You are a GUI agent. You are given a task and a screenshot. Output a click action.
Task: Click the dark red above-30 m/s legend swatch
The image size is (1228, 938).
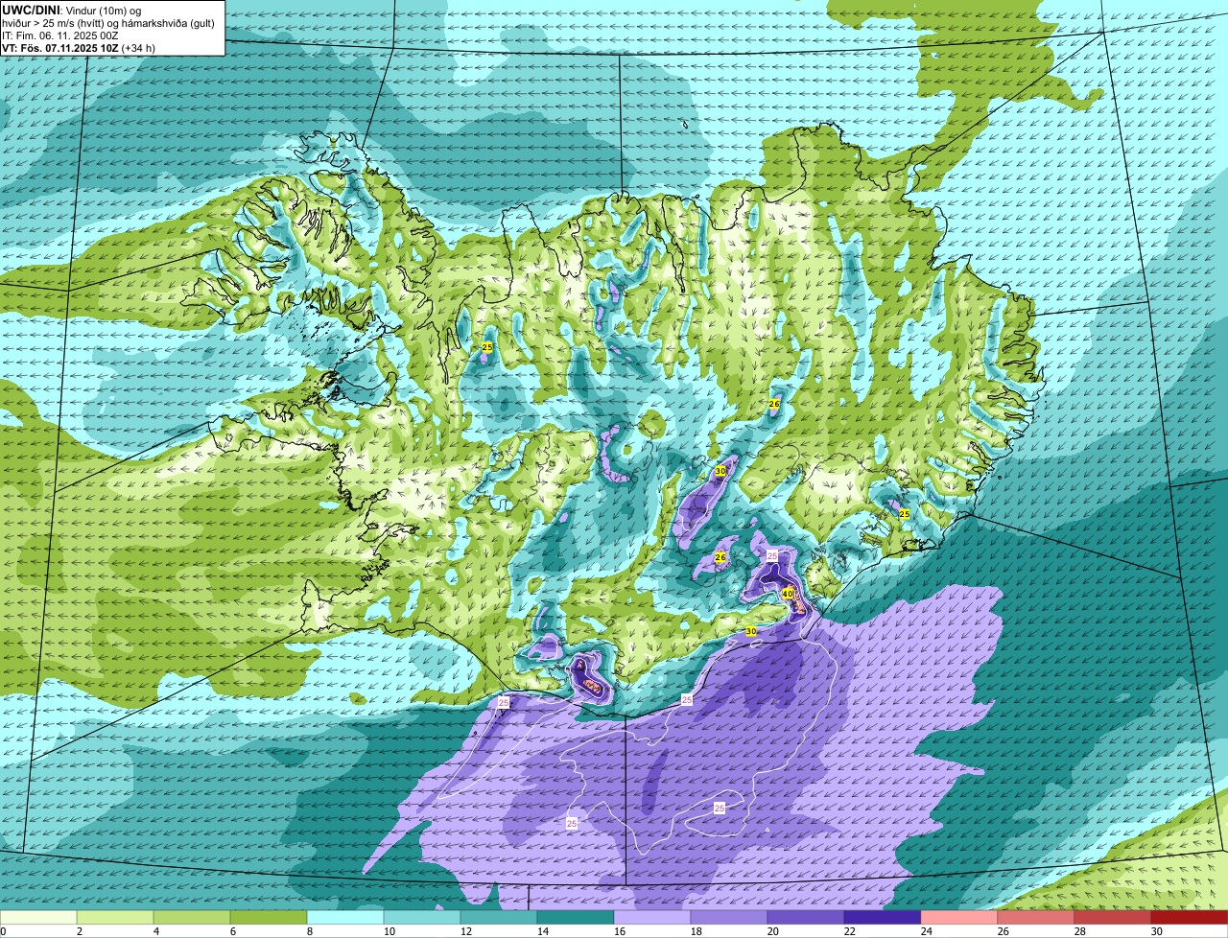(x=1190, y=917)
